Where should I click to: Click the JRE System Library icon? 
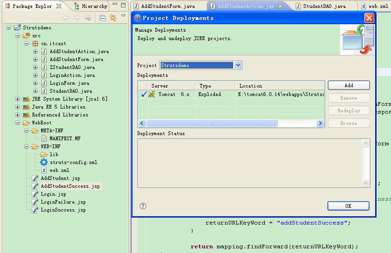27,99
